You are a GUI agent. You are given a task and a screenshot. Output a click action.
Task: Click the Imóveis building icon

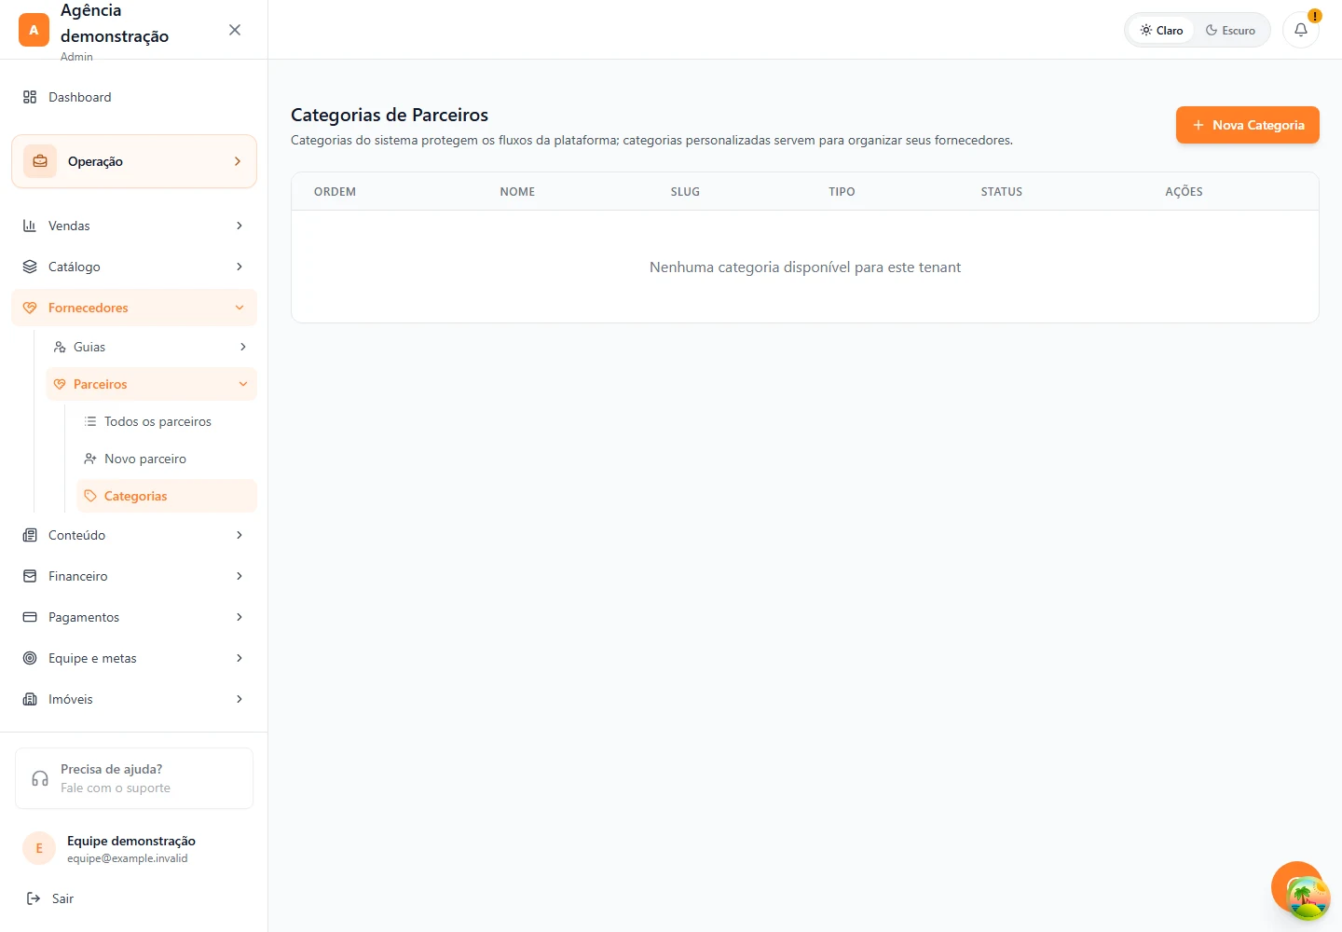coord(30,699)
